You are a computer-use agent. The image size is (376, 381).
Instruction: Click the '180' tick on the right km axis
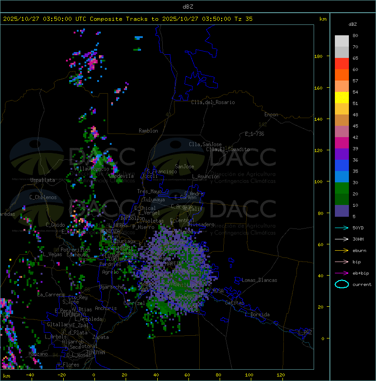318,57
